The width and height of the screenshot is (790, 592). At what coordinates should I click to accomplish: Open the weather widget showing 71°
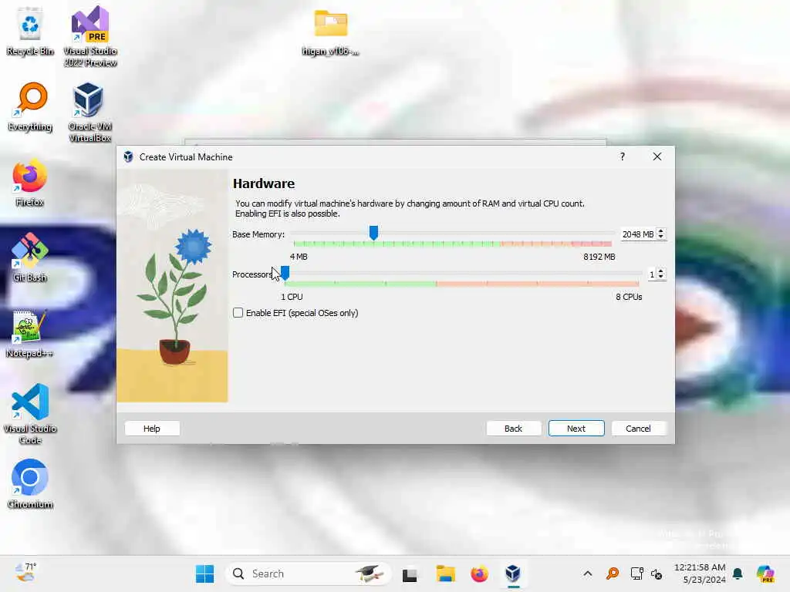25,573
